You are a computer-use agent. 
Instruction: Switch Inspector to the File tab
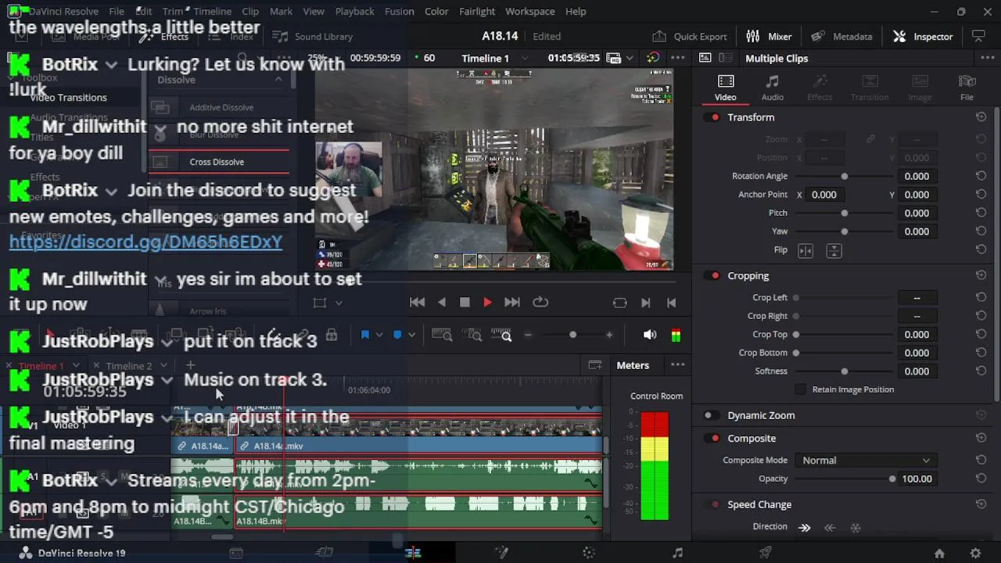tap(967, 88)
